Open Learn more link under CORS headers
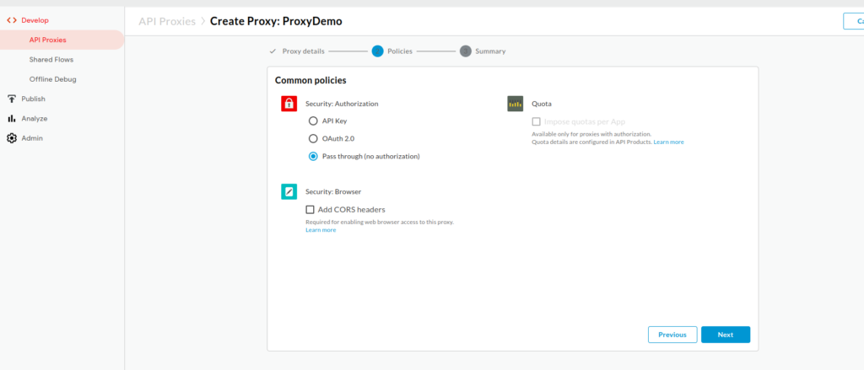 click(321, 230)
